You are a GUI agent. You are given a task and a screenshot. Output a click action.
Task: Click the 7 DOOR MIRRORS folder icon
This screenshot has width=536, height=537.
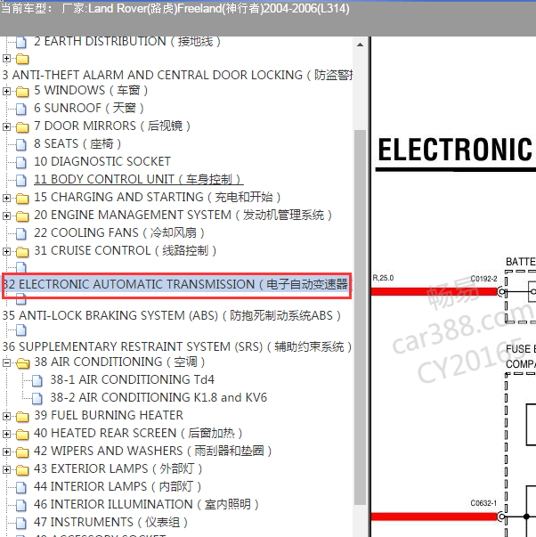22,127
